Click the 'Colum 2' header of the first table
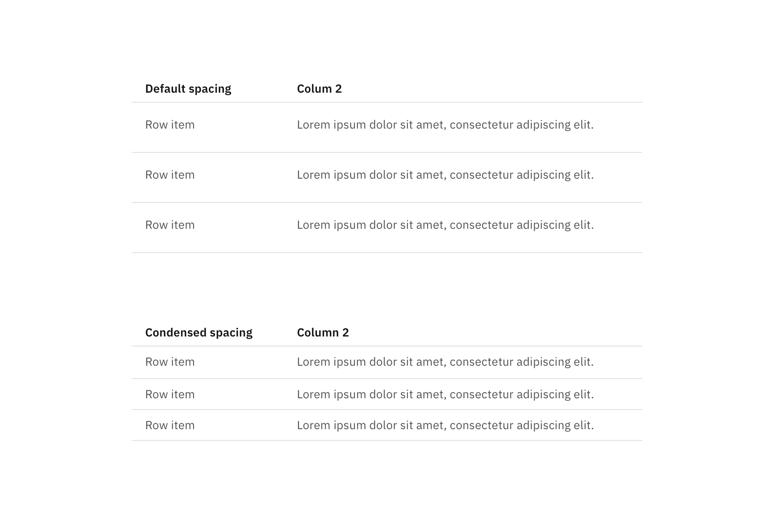Screen dimensions: 774x516 point(319,89)
